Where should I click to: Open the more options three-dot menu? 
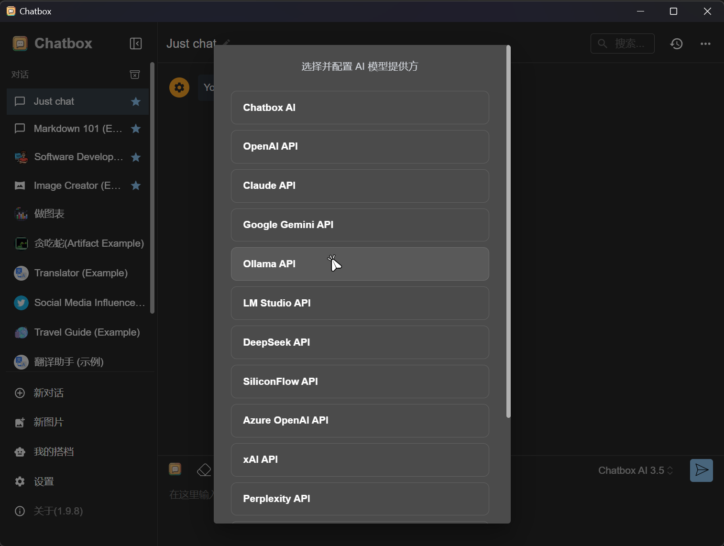click(705, 44)
